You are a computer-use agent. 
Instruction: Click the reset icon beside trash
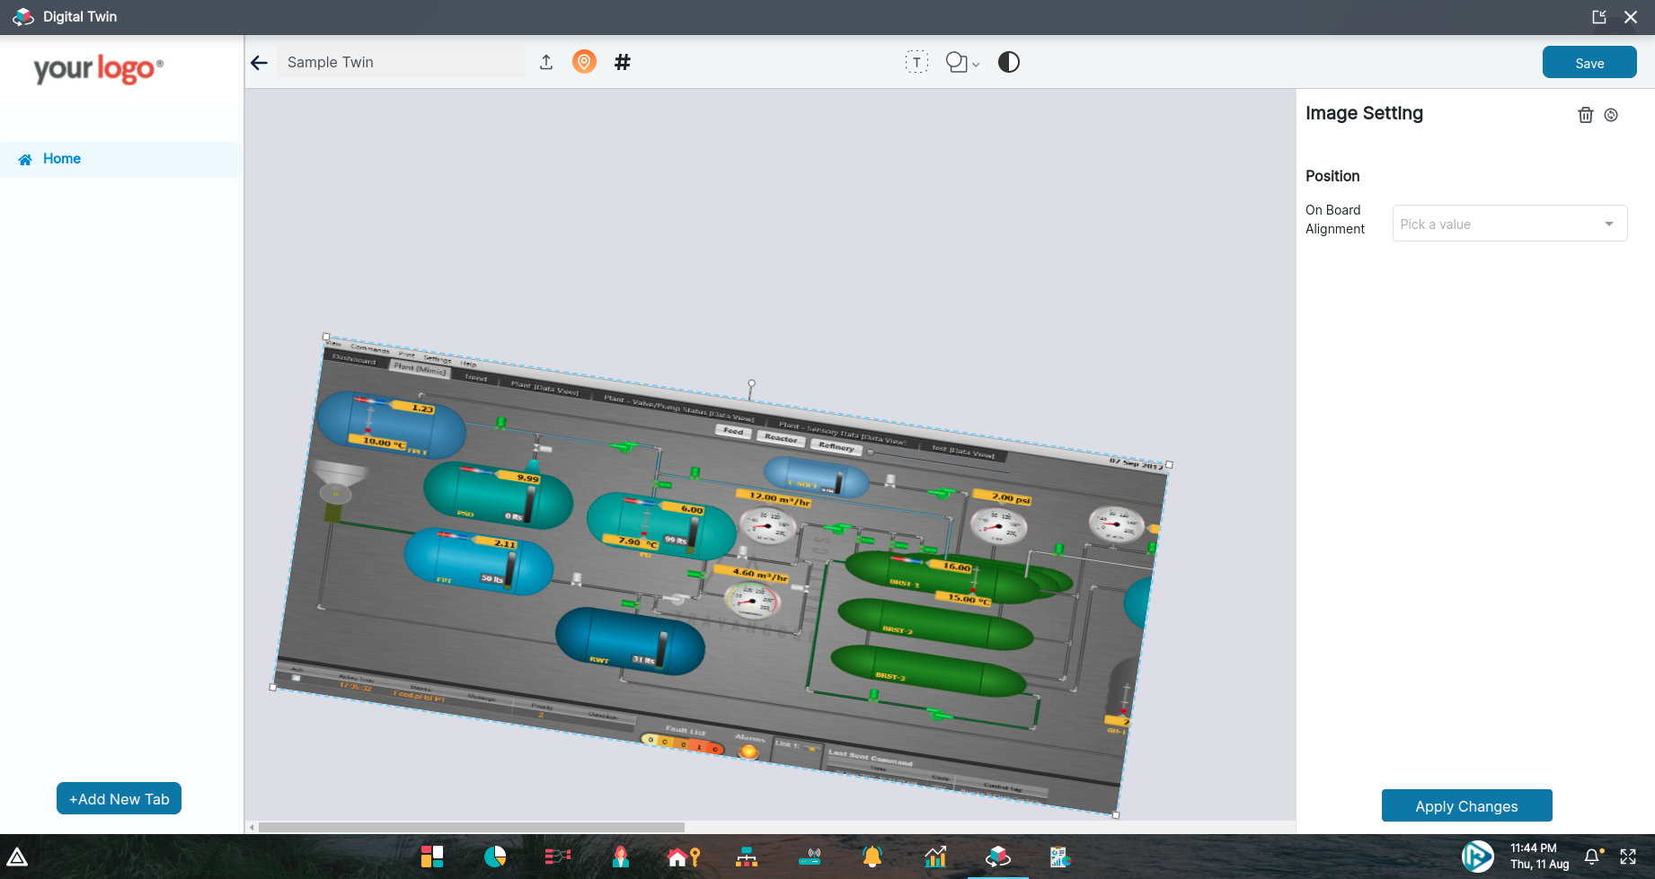1611,115
